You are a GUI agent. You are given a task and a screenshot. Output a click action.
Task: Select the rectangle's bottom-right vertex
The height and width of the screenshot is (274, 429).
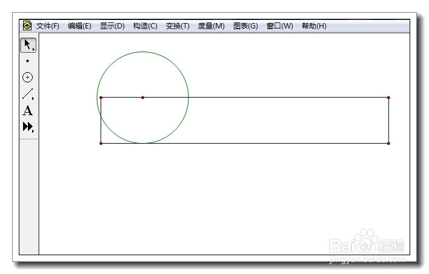(x=388, y=143)
